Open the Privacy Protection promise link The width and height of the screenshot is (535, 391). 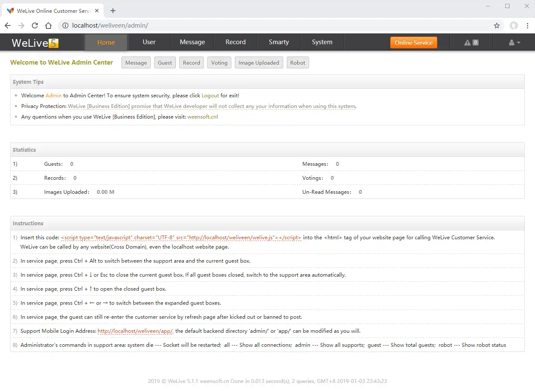pos(212,106)
